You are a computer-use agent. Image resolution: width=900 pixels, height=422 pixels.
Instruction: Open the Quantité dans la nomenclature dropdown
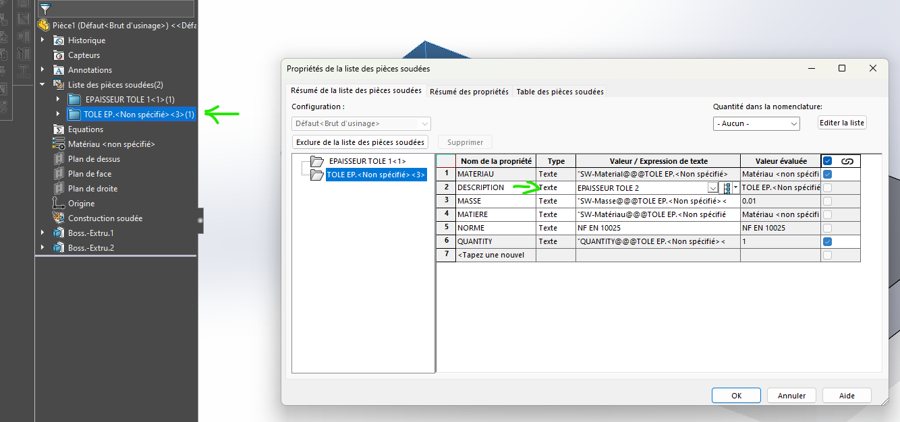tap(756, 124)
